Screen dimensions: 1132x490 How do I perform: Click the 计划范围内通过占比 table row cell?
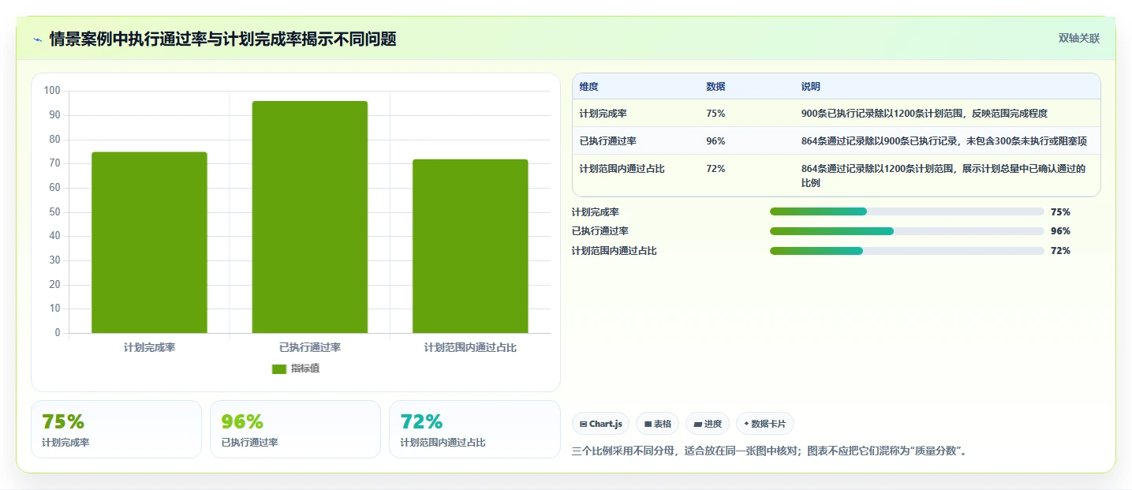click(x=622, y=169)
